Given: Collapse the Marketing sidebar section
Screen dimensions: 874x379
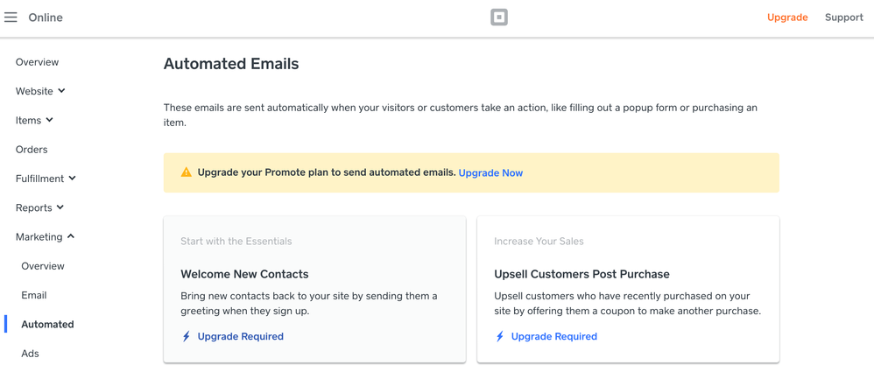Looking at the screenshot, I should point(45,236).
